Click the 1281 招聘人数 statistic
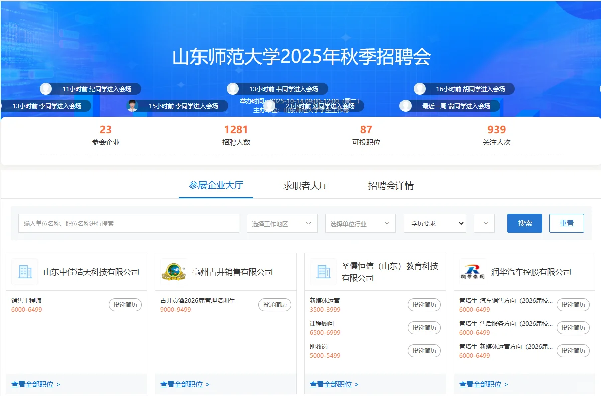Image resolution: width=601 pixels, height=396 pixels. click(x=236, y=135)
